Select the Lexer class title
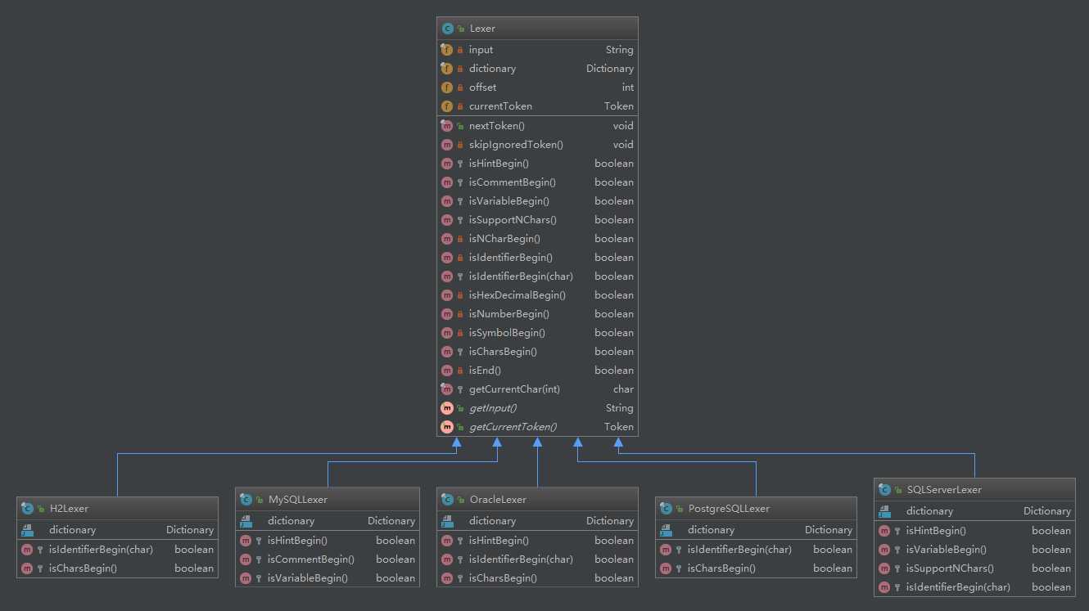Screen dimensions: 1089x611 (482, 29)
